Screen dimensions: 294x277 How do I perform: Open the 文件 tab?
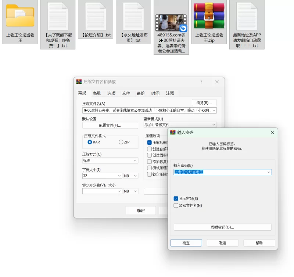coord(126,93)
